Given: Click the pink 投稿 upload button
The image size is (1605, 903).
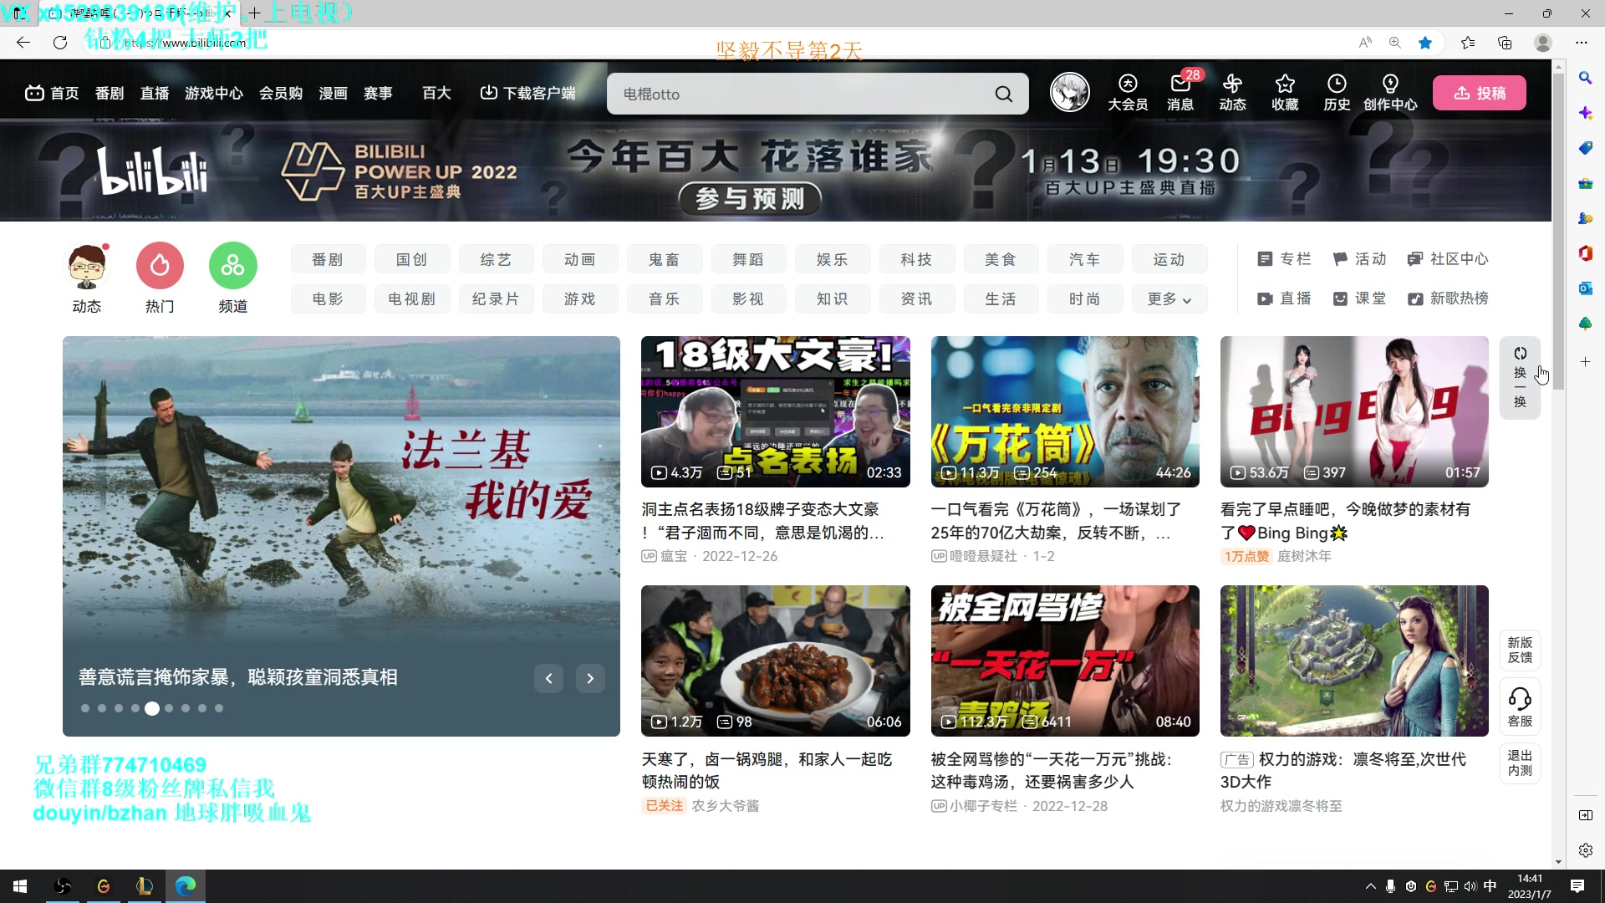Looking at the screenshot, I should pos(1479,93).
